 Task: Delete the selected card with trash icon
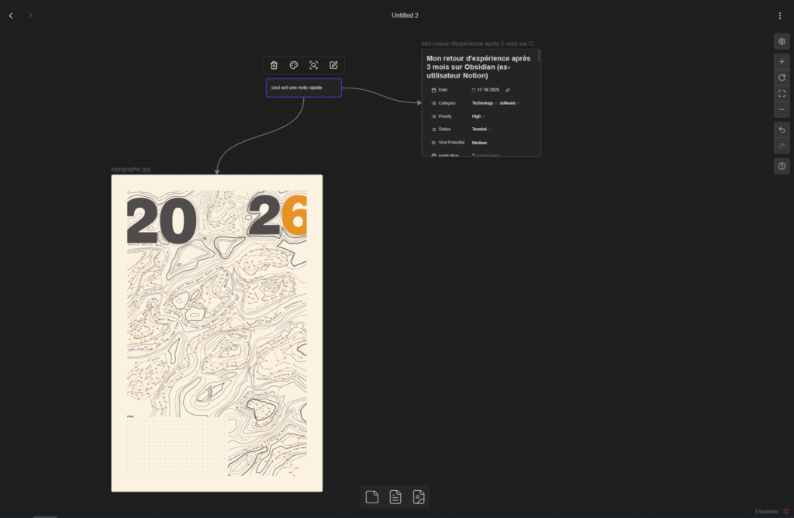[x=274, y=66]
